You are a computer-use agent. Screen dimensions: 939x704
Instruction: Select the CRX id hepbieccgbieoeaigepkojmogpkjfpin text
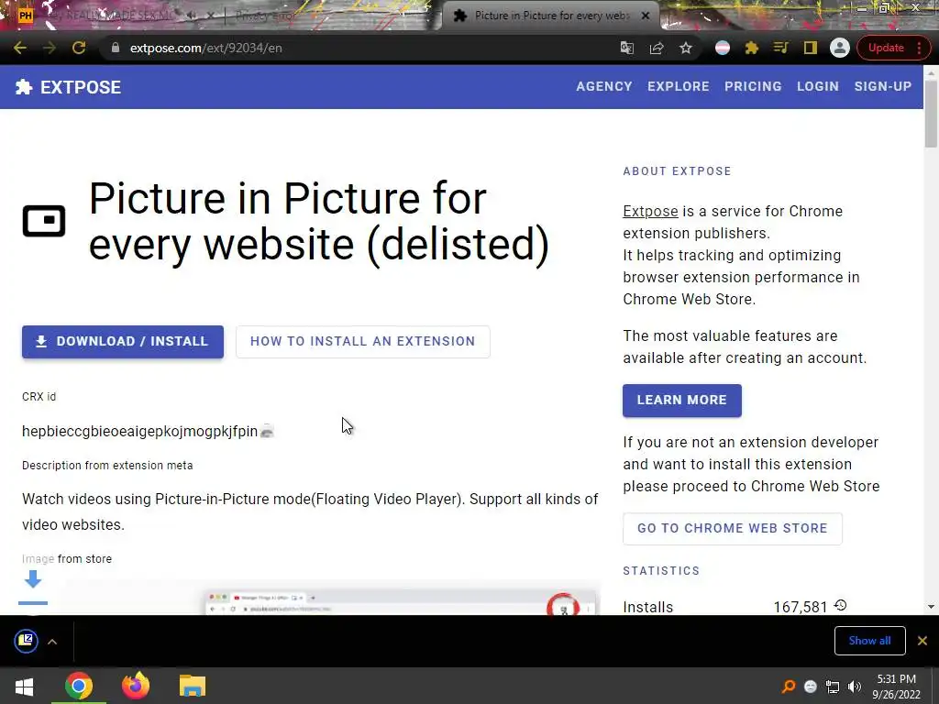pos(139,431)
